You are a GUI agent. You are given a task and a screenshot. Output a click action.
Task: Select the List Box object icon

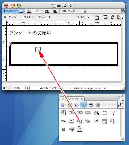(104, 121)
